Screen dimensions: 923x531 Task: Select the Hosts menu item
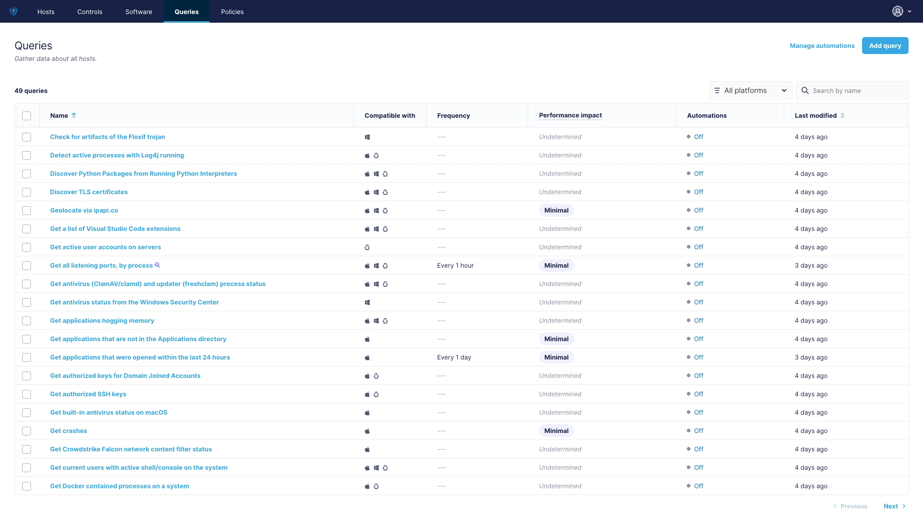(46, 12)
